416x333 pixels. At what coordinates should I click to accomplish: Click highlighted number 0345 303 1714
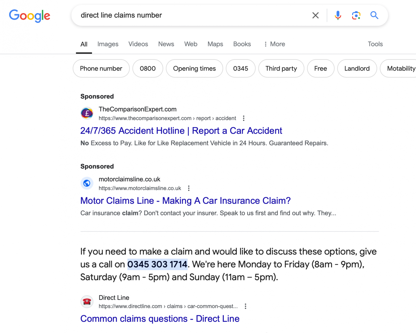tap(157, 264)
